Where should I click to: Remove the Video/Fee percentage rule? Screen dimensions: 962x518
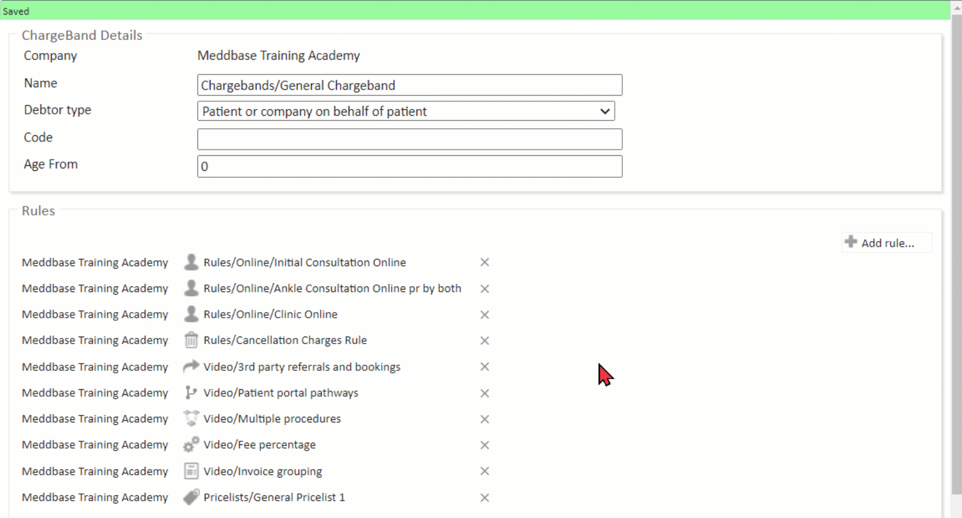coord(485,445)
